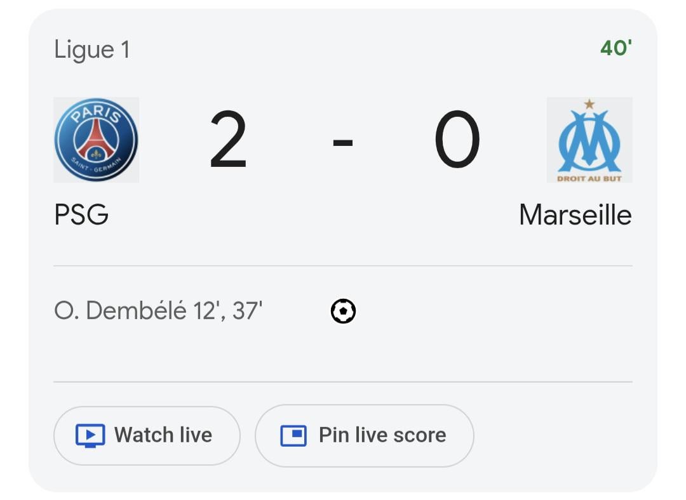The height and width of the screenshot is (500, 686).
Task: Click the 37' goal time
Action: click(x=247, y=312)
